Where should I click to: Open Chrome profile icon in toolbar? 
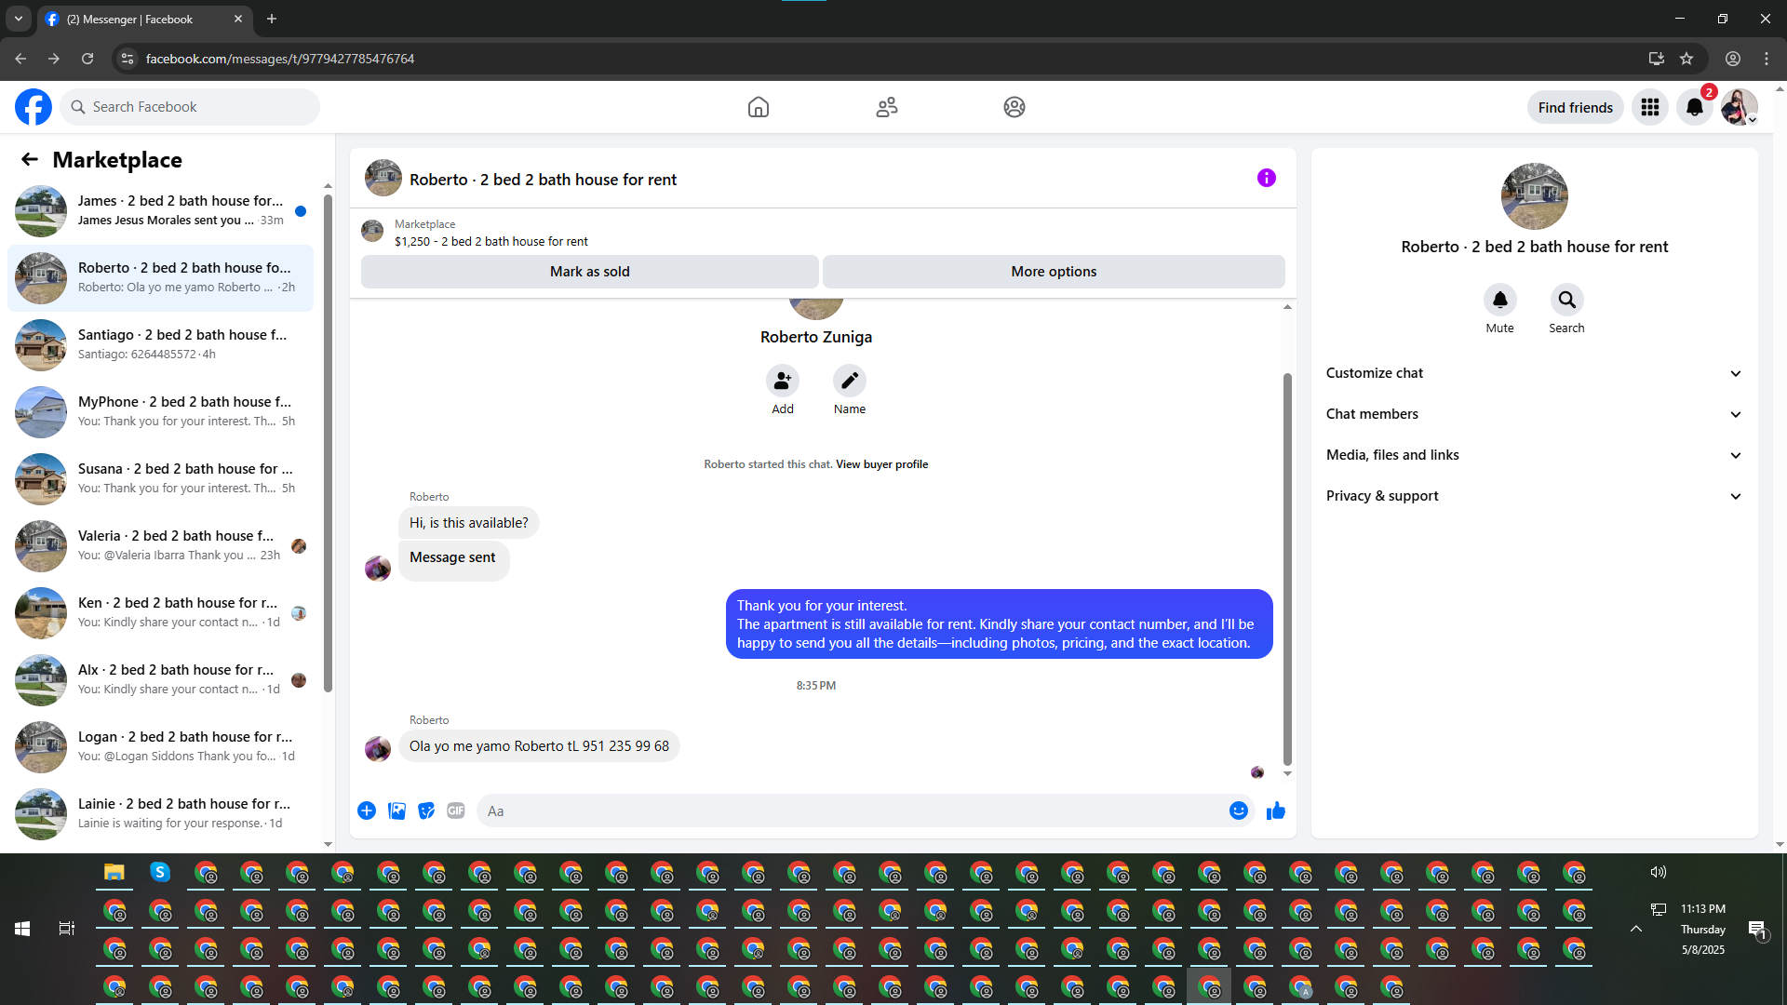tap(1733, 59)
